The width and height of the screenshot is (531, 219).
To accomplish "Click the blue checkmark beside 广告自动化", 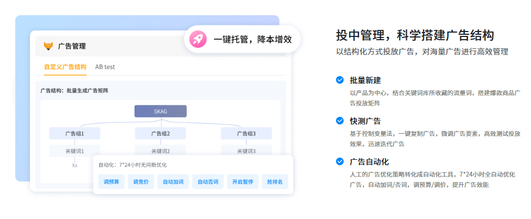I will pyautogui.click(x=340, y=161).
